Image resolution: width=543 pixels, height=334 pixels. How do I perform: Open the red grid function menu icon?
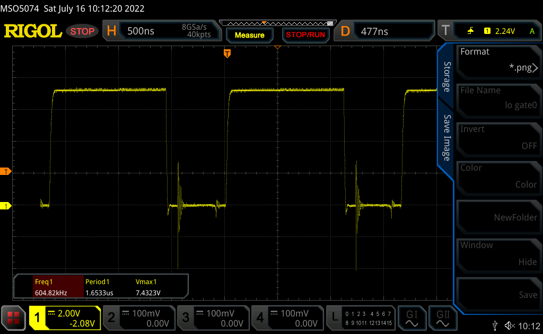pyautogui.click(x=13, y=318)
